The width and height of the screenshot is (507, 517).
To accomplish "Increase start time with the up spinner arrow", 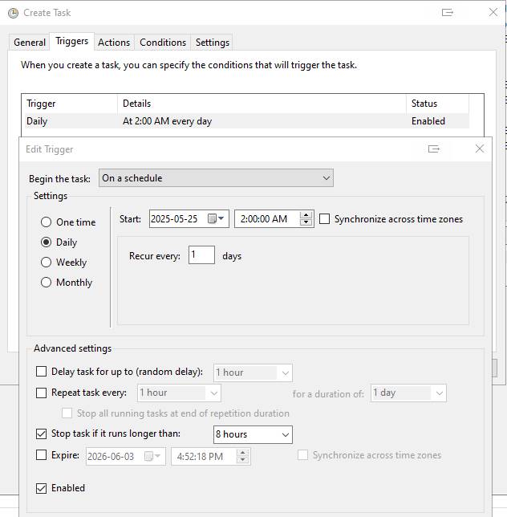I will coord(306,215).
